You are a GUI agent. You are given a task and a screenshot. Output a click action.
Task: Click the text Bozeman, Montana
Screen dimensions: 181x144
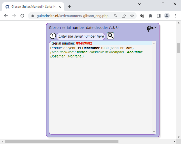pos(66,56)
